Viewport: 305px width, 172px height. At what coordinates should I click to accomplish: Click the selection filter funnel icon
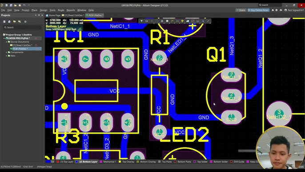(141, 21)
